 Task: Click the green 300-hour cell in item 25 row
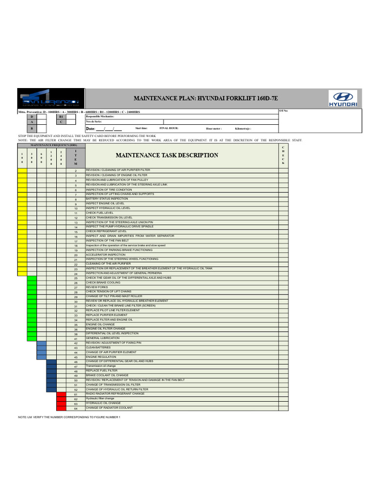[32, 278]
